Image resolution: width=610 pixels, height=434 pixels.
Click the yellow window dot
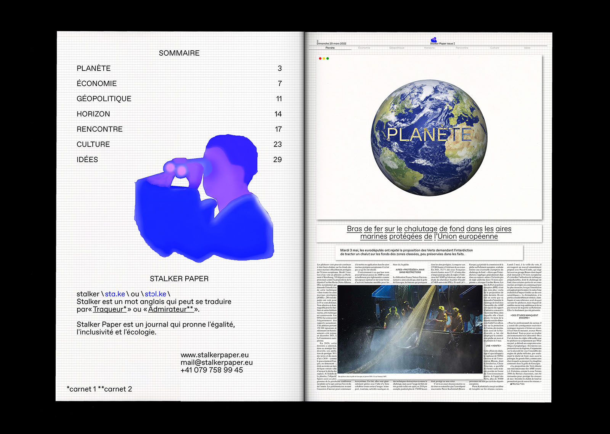[324, 58]
